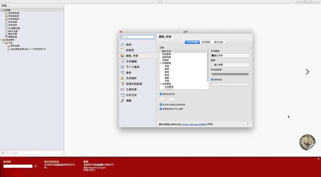Click the sessions search field at bottom

36,153
